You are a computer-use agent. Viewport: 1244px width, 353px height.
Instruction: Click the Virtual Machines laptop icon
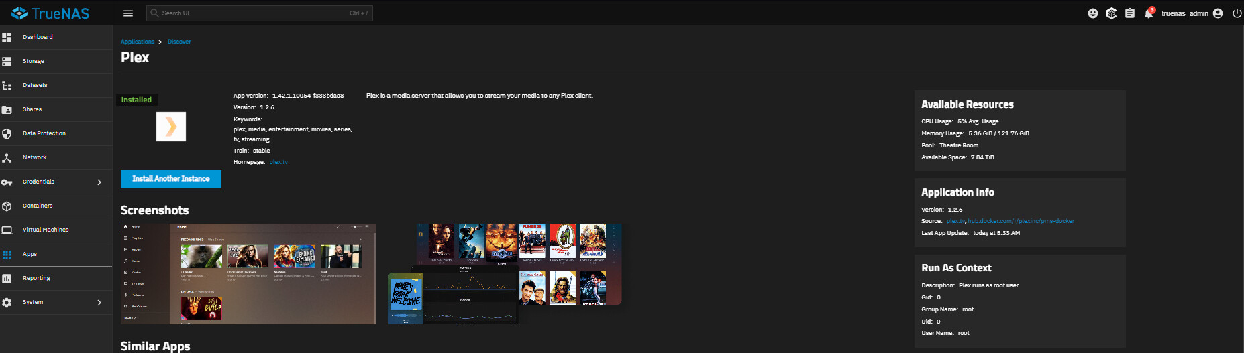7,230
